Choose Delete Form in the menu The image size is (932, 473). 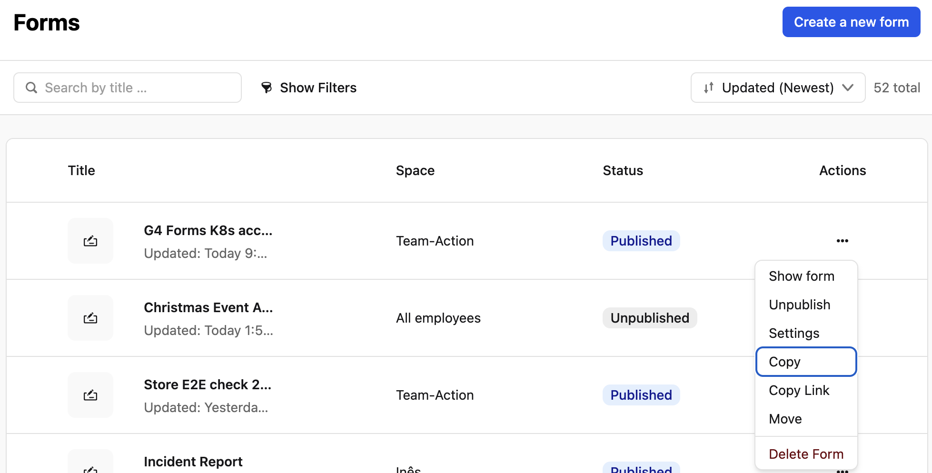tap(806, 454)
